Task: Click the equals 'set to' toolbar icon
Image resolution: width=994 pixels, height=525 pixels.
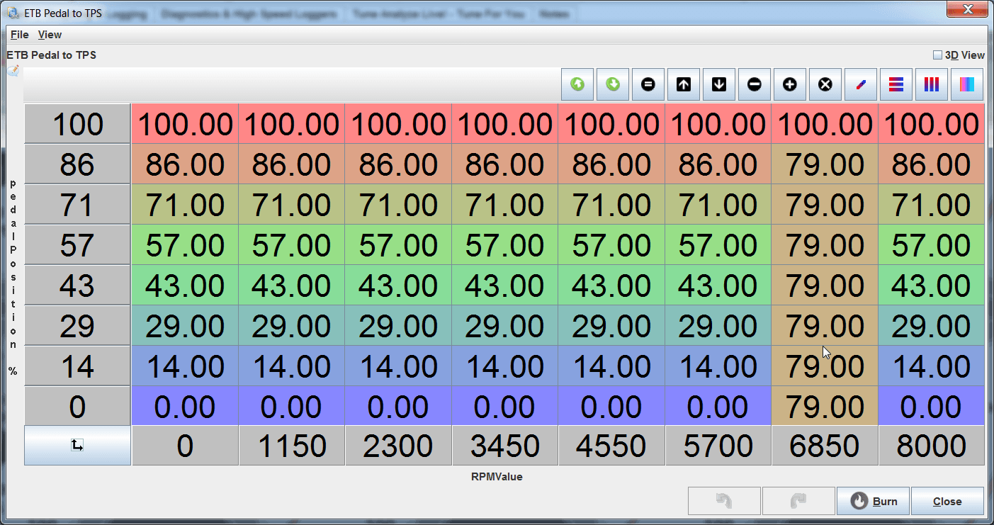Action: (x=648, y=84)
